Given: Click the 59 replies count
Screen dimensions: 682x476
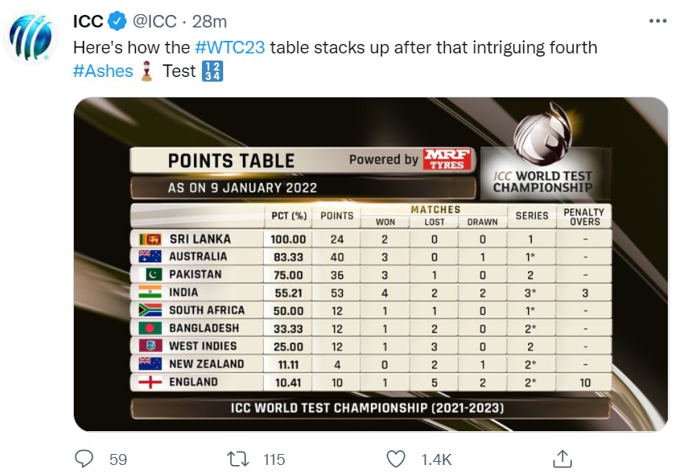Looking at the screenshot, I should 118,460.
